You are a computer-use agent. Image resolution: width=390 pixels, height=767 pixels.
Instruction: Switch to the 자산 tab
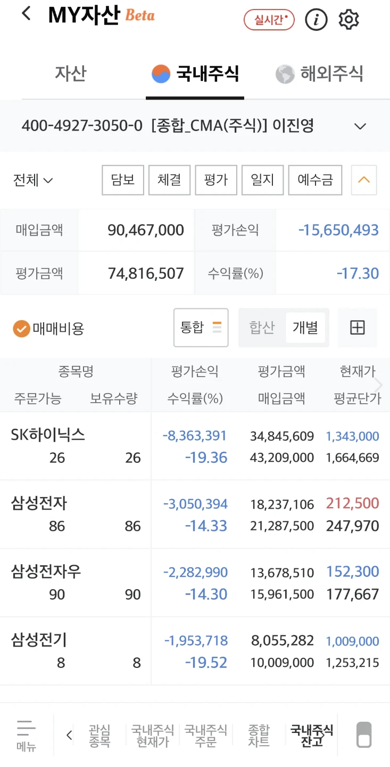click(70, 74)
